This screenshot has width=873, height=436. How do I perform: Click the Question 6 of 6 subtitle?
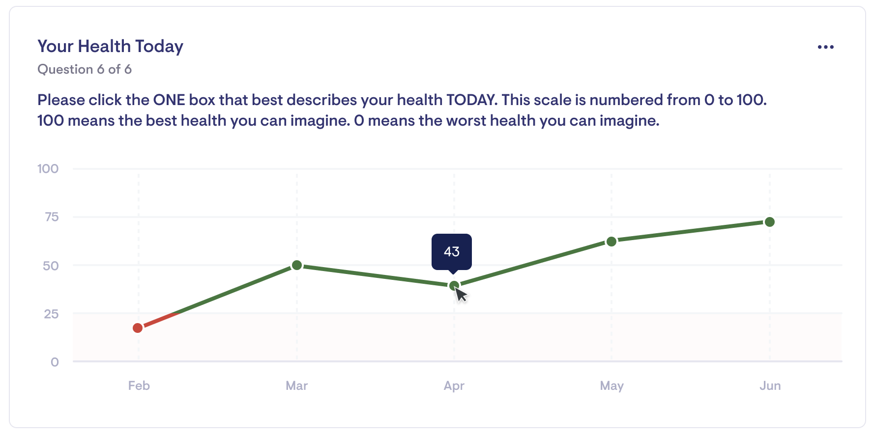(85, 69)
